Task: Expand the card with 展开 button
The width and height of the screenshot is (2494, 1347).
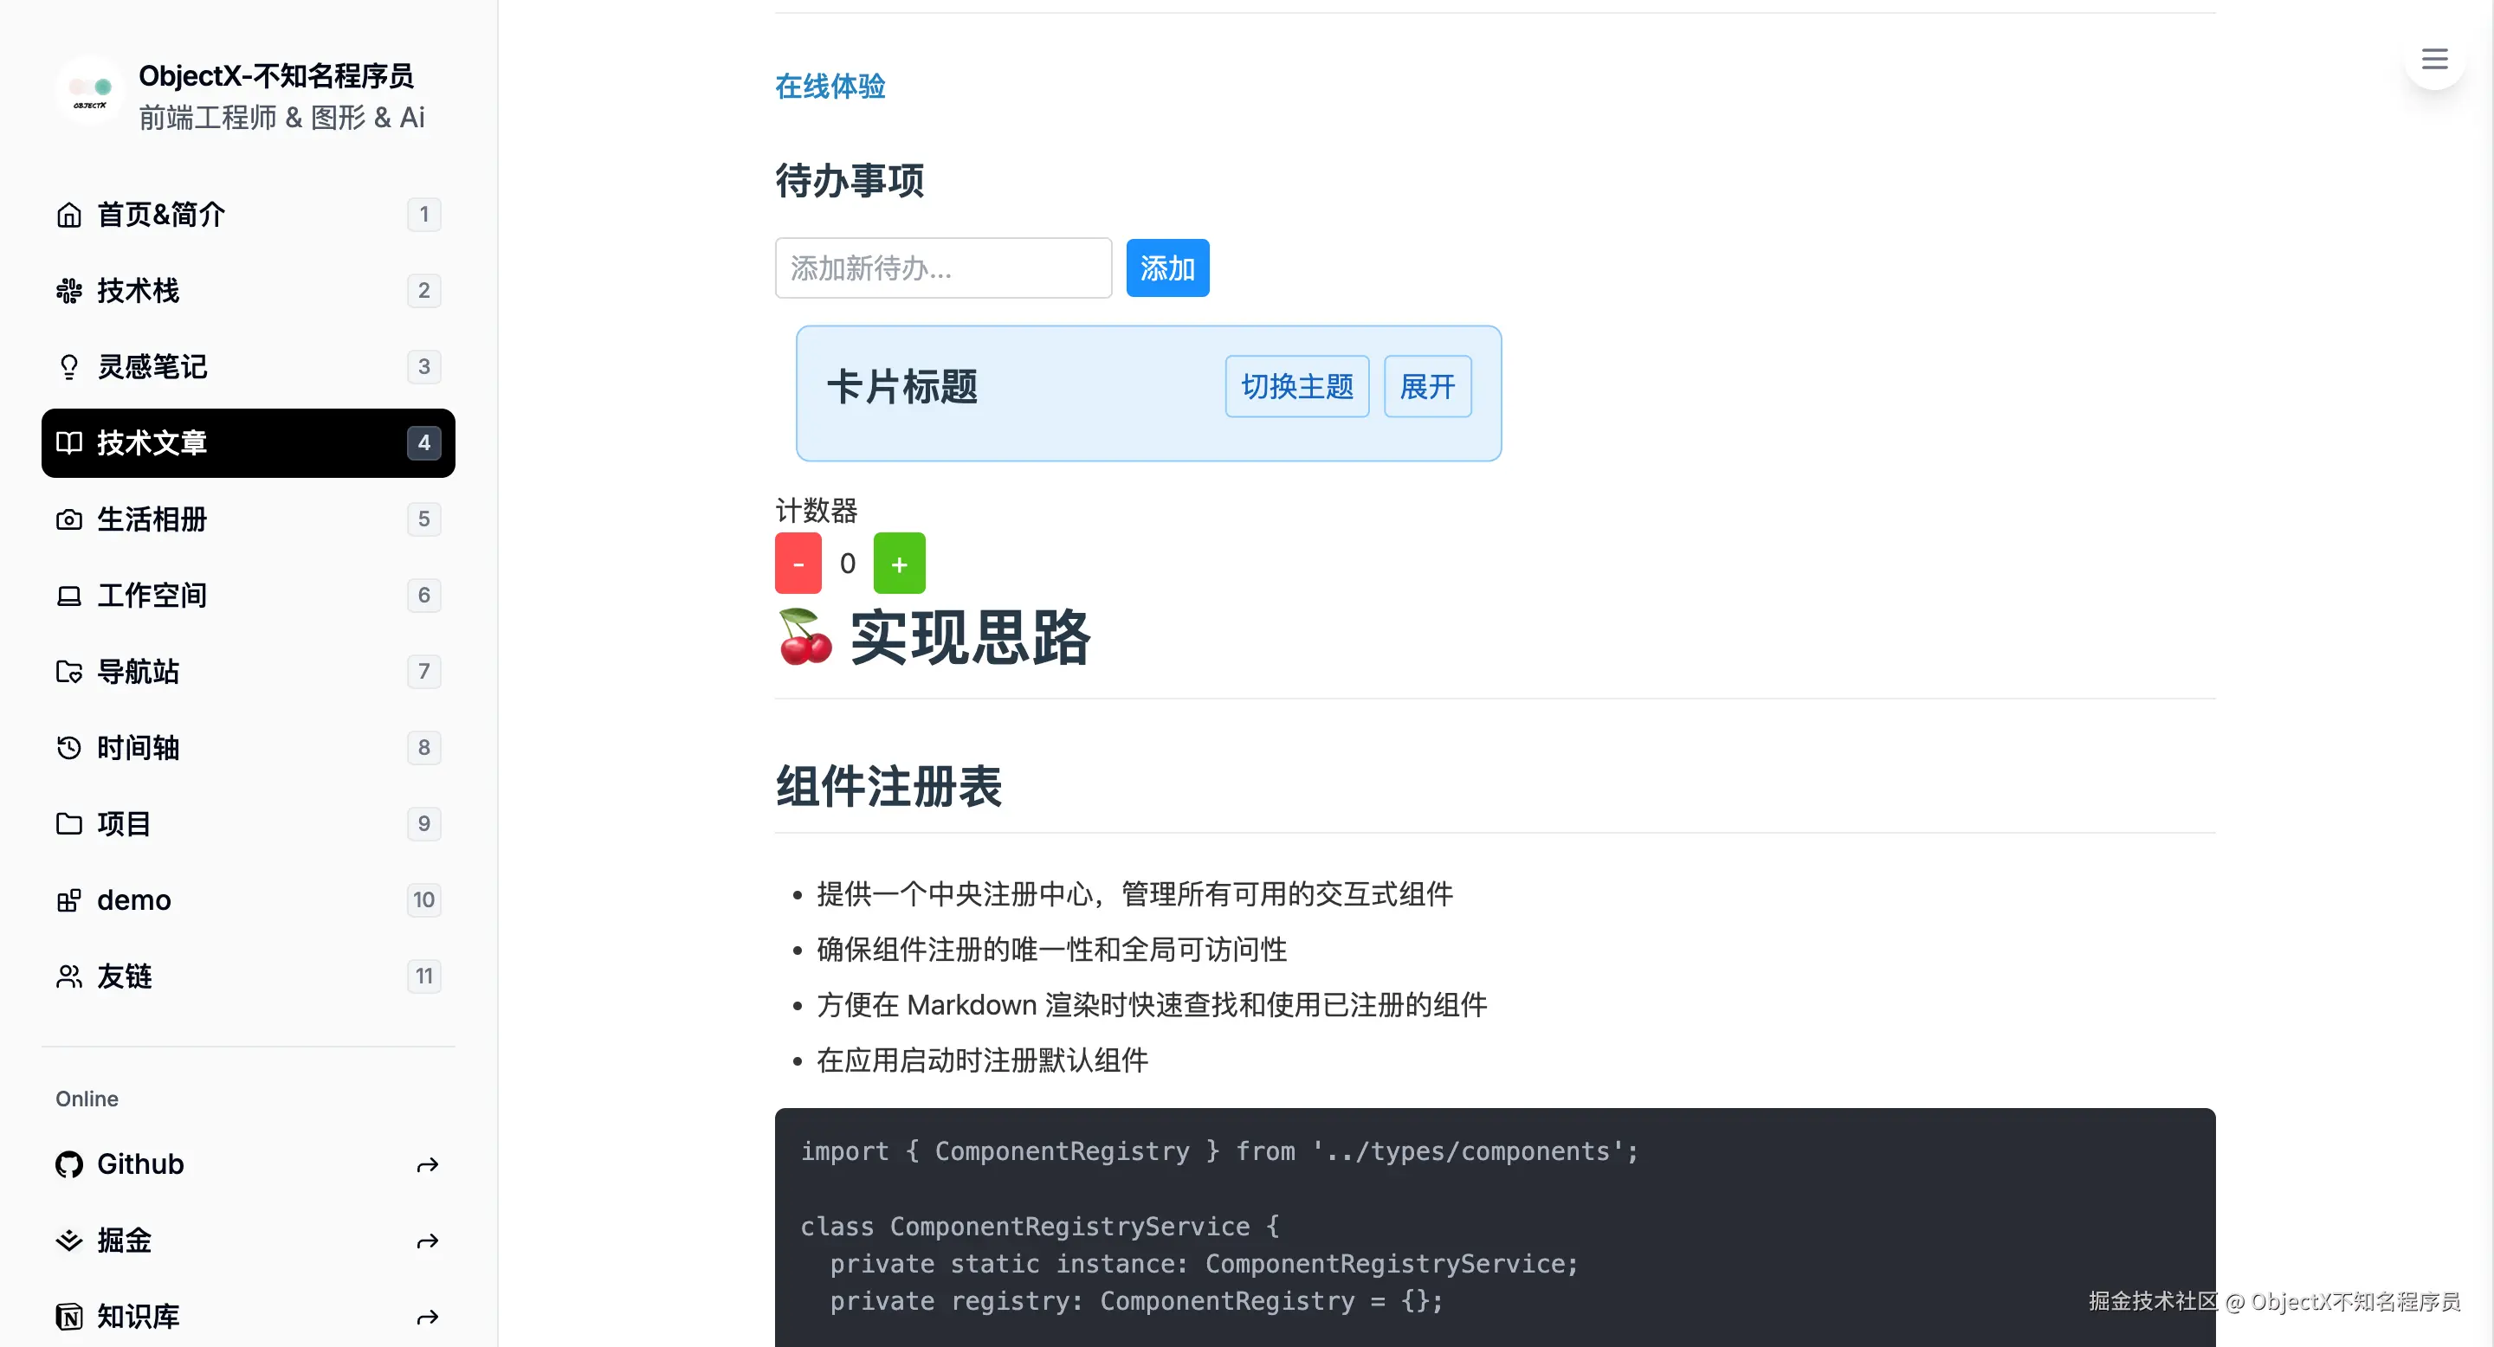Action: click(1427, 387)
